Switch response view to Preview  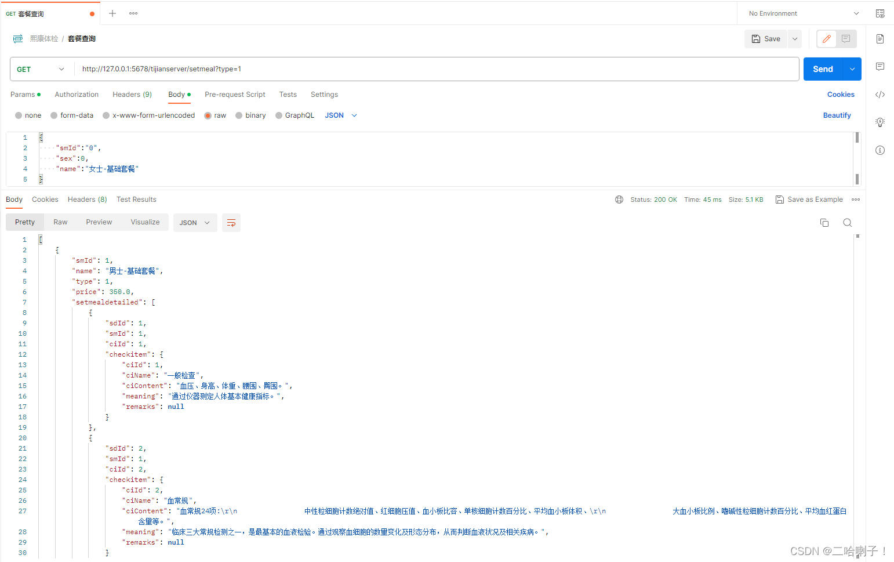[x=99, y=222]
